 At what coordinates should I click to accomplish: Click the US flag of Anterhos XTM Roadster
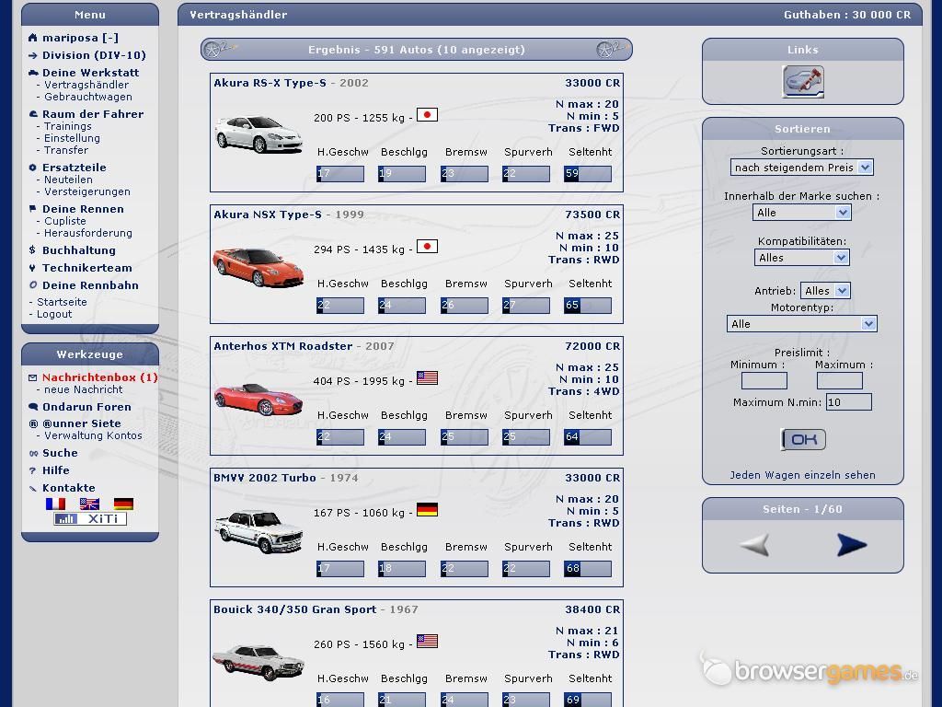click(x=427, y=377)
